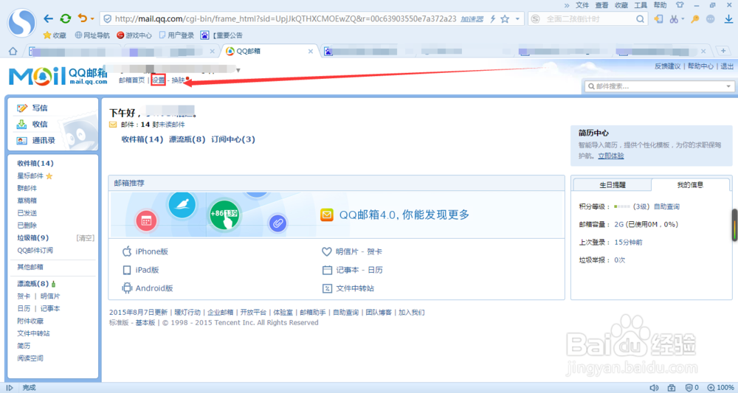
Task: Click the home icon left of the tabs
Action: 13,51
